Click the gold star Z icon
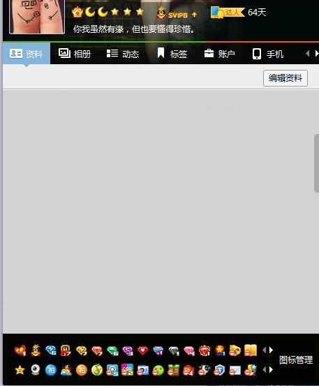319x386 pixels. [x=20, y=370]
